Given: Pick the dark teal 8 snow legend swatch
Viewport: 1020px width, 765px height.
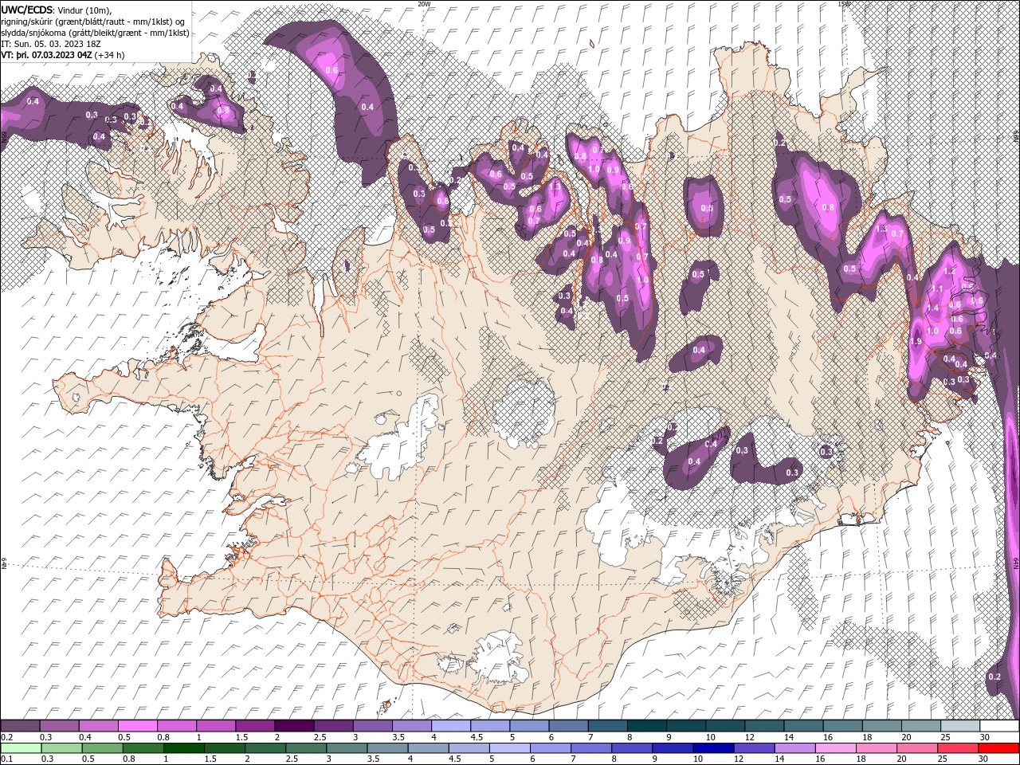Looking at the screenshot, I should (646, 726).
